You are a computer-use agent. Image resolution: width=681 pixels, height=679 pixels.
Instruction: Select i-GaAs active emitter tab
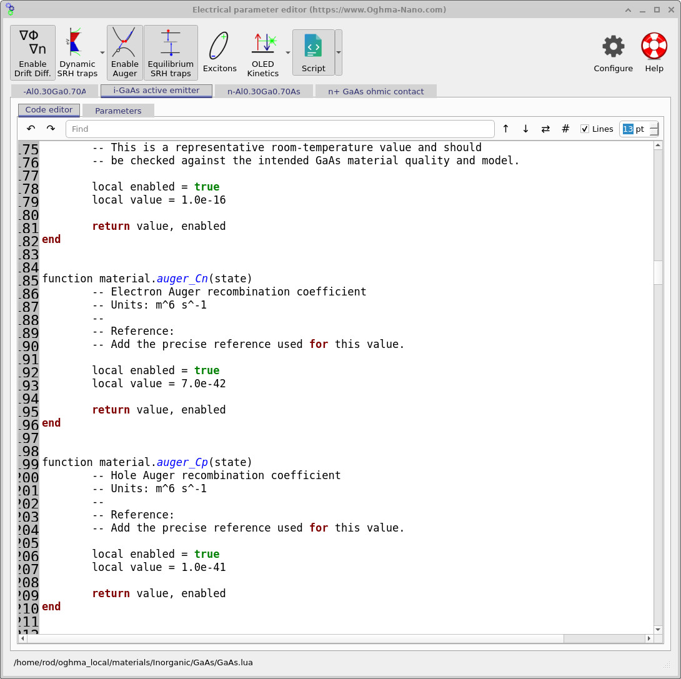click(x=156, y=91)
